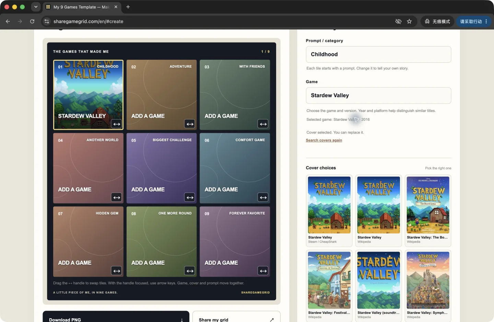Choose the Stardew Valley soundtrack cover
The width and height of the screenshot is (494, 322).
(x=378, y=286)
